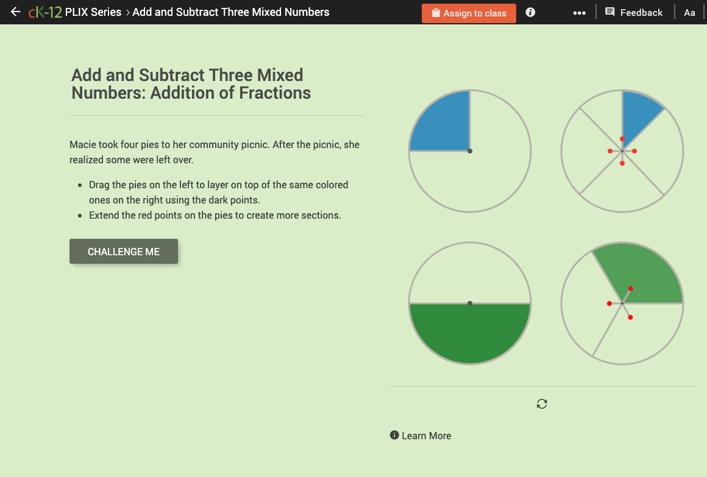Reset the pies with the refresh icon

(542, 404)
